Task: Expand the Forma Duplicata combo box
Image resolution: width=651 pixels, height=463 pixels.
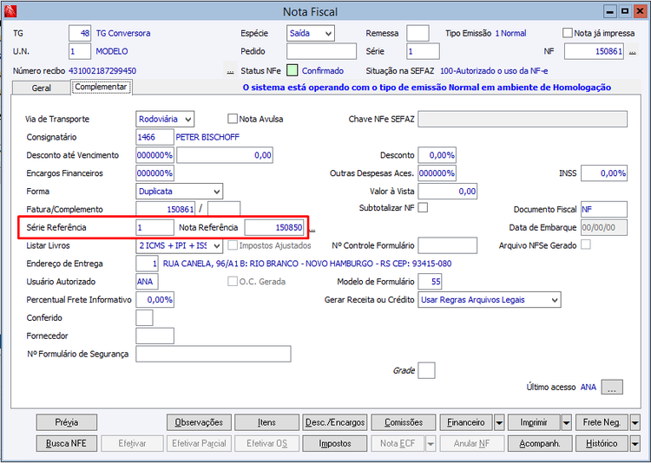Action: point(179,192)
